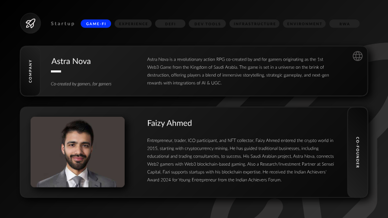Select the GAME-FI category tab

pos(96,24)
